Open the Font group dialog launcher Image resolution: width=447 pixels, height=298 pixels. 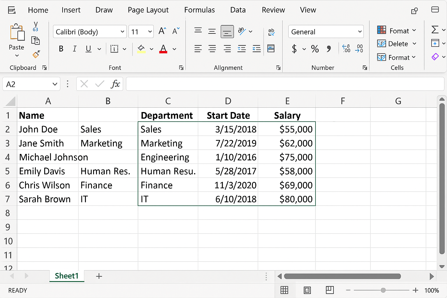click(x=181, y=68)
